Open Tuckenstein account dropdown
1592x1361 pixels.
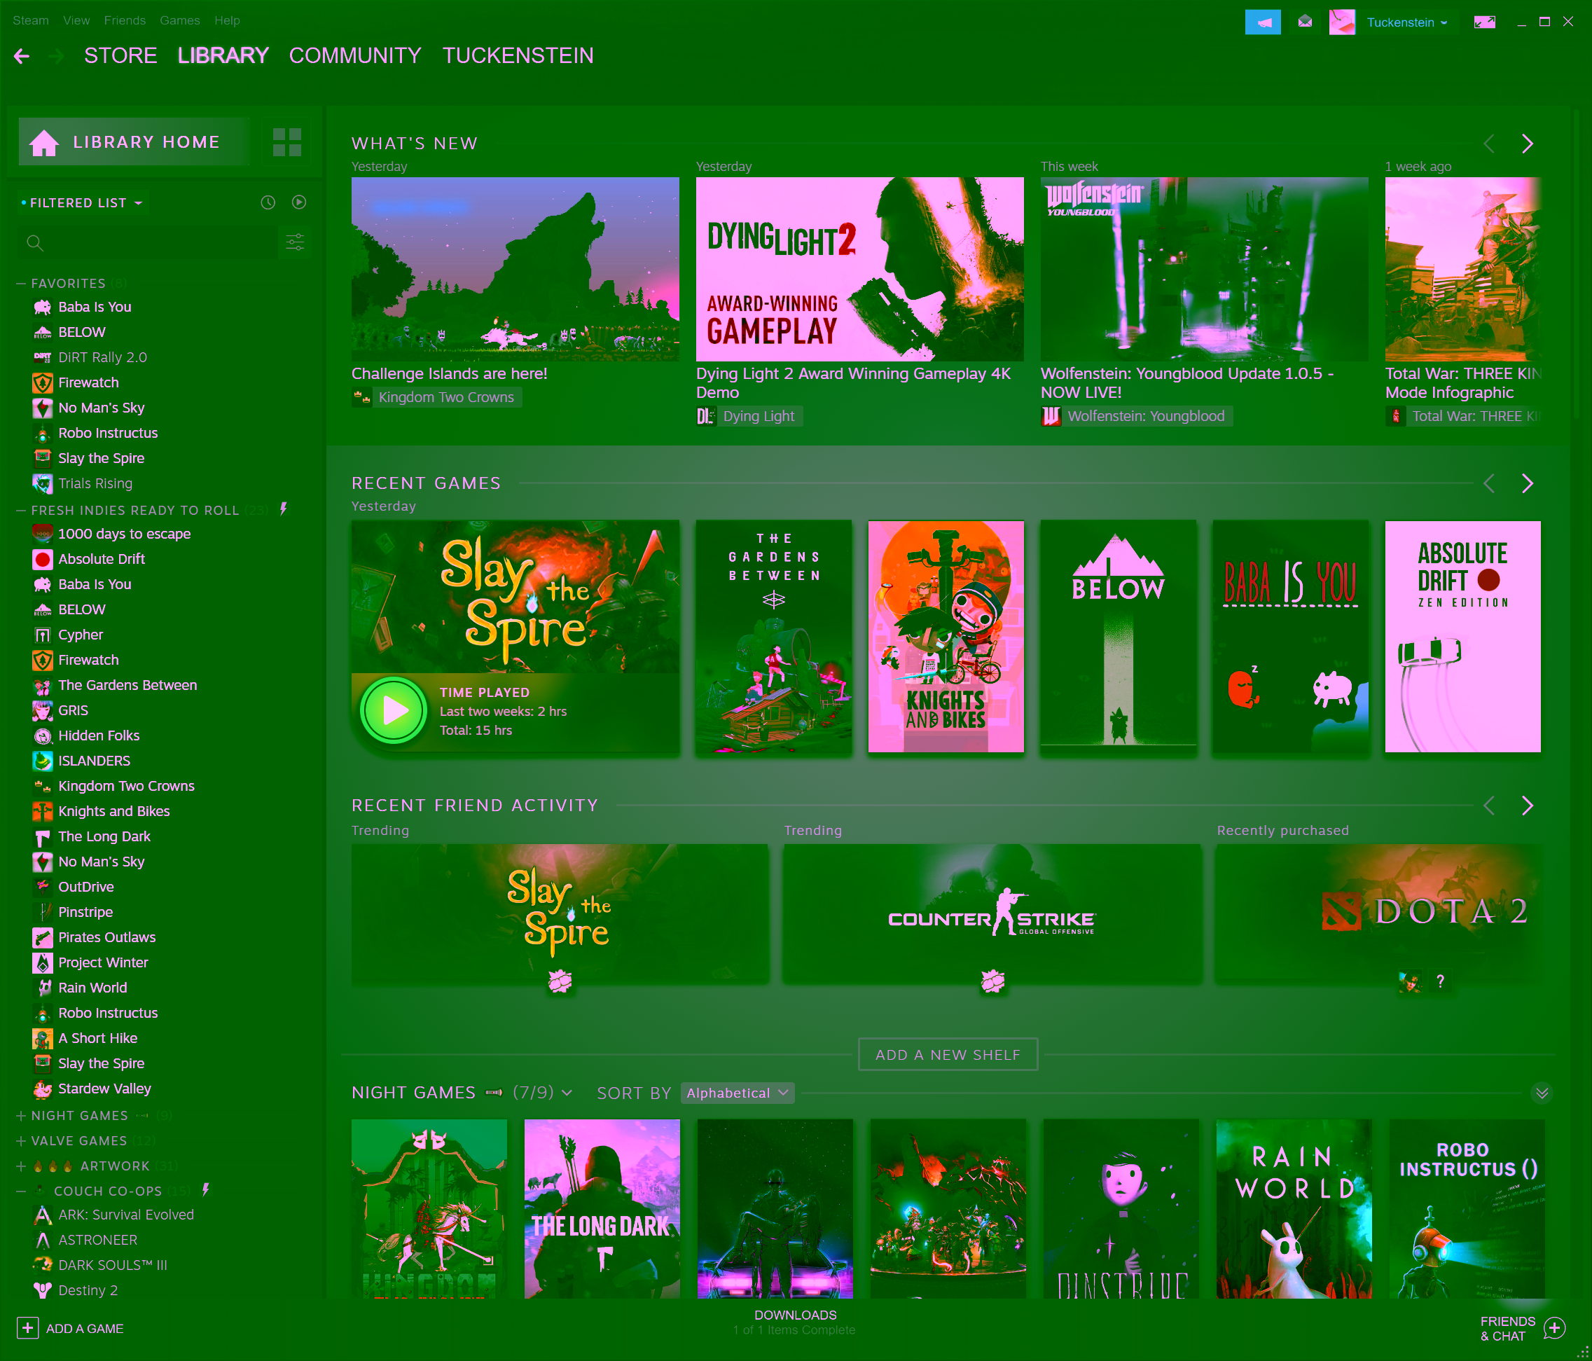click(1407, 22)
